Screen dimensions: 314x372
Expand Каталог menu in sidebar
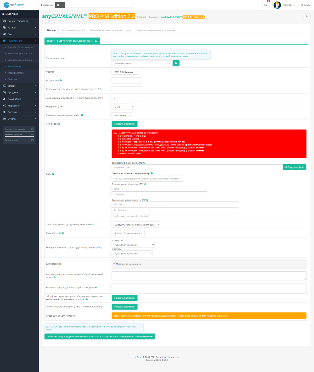point(19,28)
